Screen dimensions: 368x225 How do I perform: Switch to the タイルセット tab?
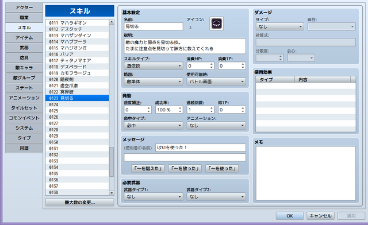pos(24,108)
